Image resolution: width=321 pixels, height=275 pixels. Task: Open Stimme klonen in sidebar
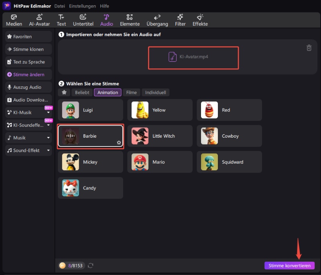pyautogui.click(x=28, y=49)
